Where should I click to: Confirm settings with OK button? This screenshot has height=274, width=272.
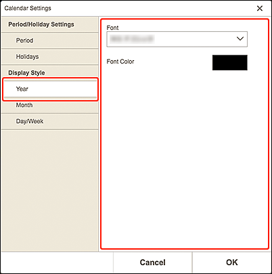(232, 262)
